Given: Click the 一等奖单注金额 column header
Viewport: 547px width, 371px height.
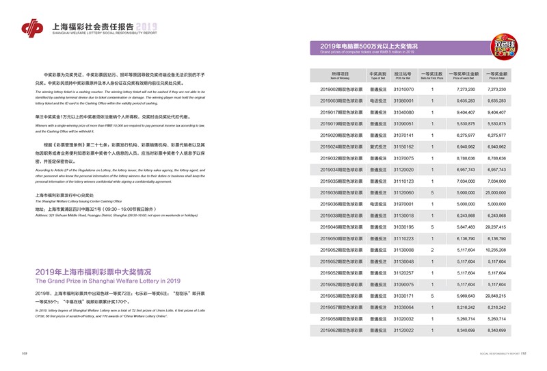Looking at the screenshot, I should pos(464,75).
